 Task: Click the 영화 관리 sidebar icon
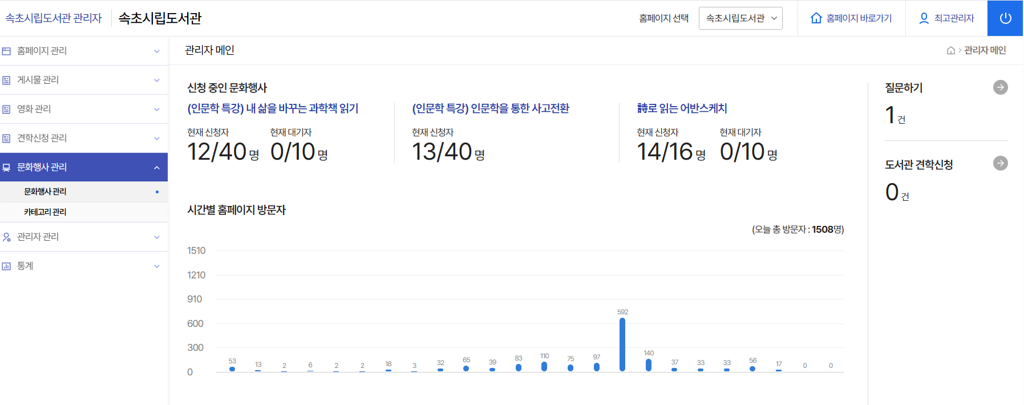point(6,110)
